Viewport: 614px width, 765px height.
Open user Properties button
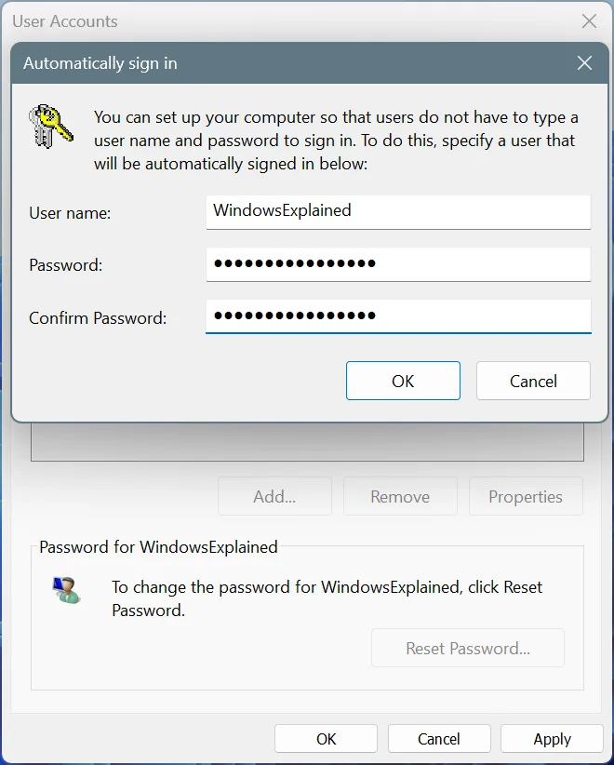click(526, 496)
